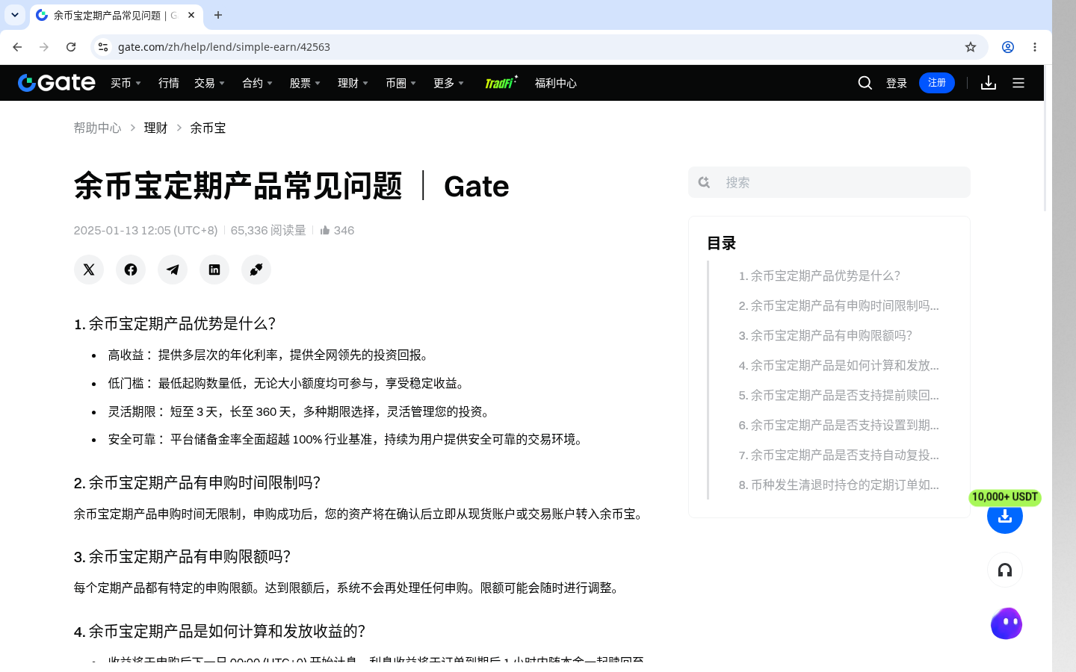Click the address bar URL
This screenshot has height=672, width=1076.
[x=224, y=47]
